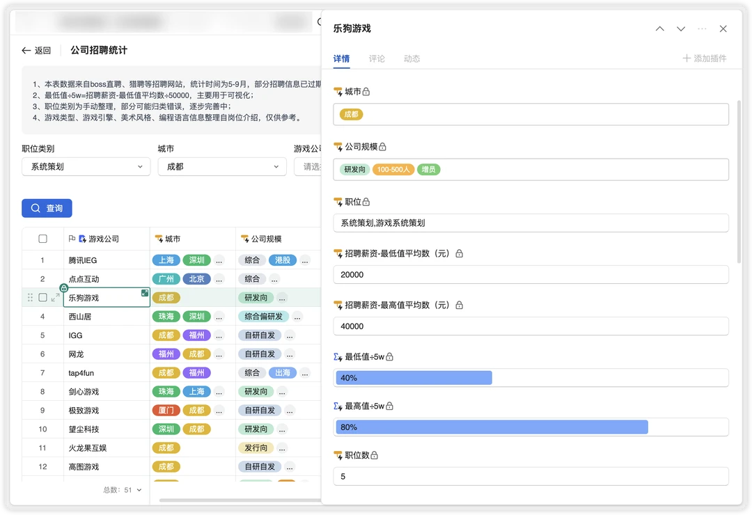Click the lock icon beside 最低值÷5w

tap(389, 357)
